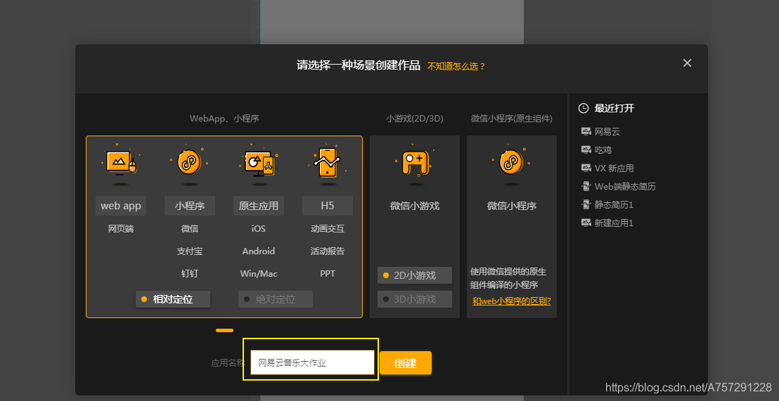Click the 微信小游戏 gamepad icon
The image size is (779, 401).
[x=415, y=163]
